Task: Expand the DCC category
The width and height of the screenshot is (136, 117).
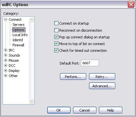Action: pos(5,66)
